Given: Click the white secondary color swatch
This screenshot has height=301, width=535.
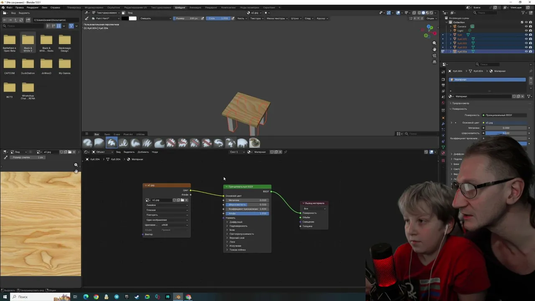Looking at the screenshot, I should (132, 18).
